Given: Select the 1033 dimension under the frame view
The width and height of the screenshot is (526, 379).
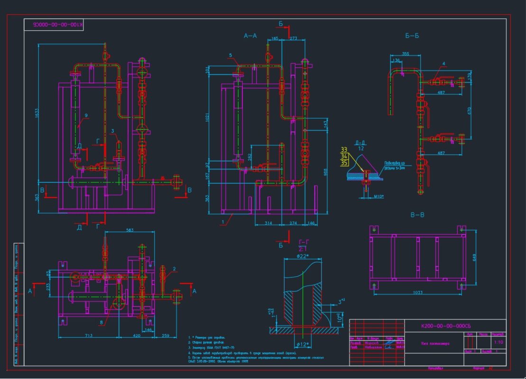Looking at the screenshot, I should [417, 293].
